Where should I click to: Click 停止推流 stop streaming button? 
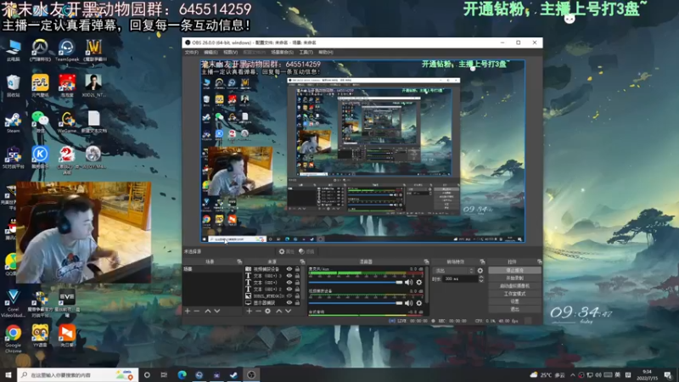pyautogui.click(x=514, y=270)
